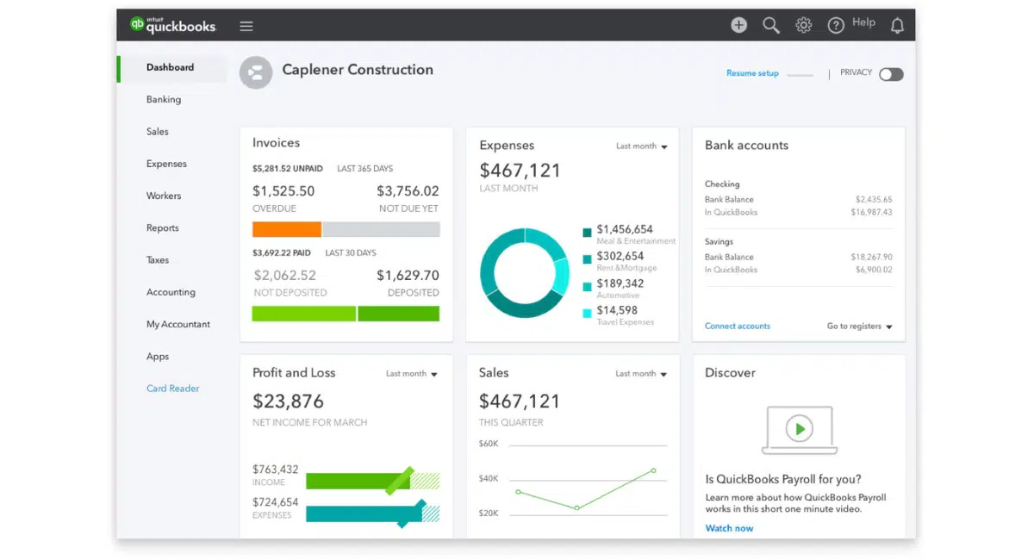Click the $763,432 income value
Screen dimensions: 1034x560
click(x=275, y=470)
